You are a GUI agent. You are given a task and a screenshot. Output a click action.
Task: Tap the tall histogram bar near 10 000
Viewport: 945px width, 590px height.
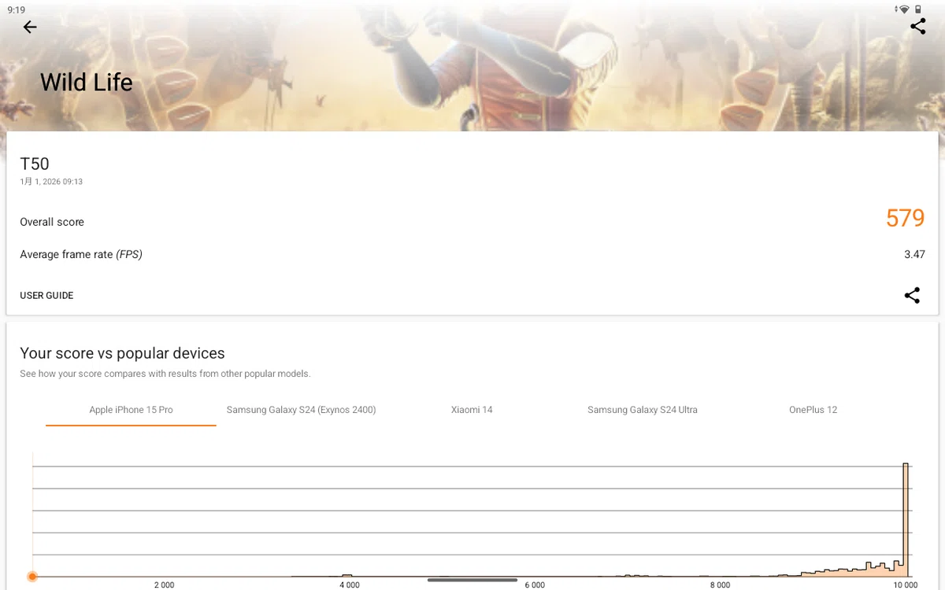[x=906, y=519]
